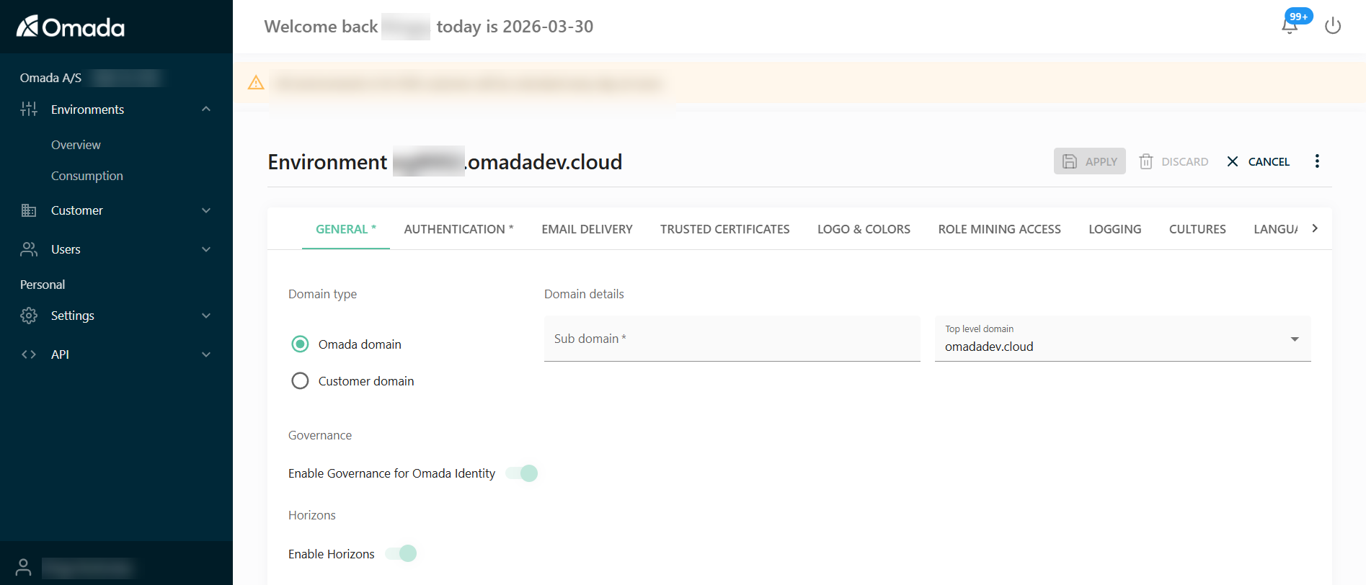Viewport: 1366px width, 585px height.
Task: Select the Omada domain radio button
Action: coord(300,344)
